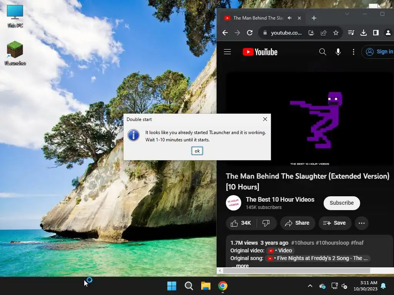394x295 pixels.
Task: Open #fnaf hashtag
Action: pos(357,243)
